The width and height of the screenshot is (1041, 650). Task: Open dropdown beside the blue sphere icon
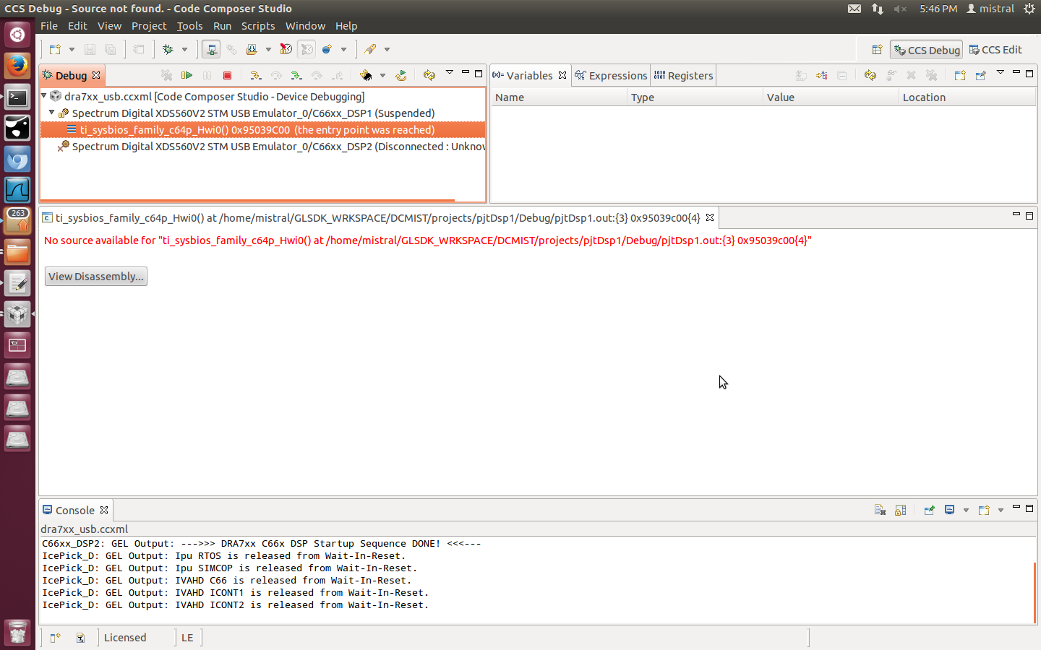pos(343,50)
